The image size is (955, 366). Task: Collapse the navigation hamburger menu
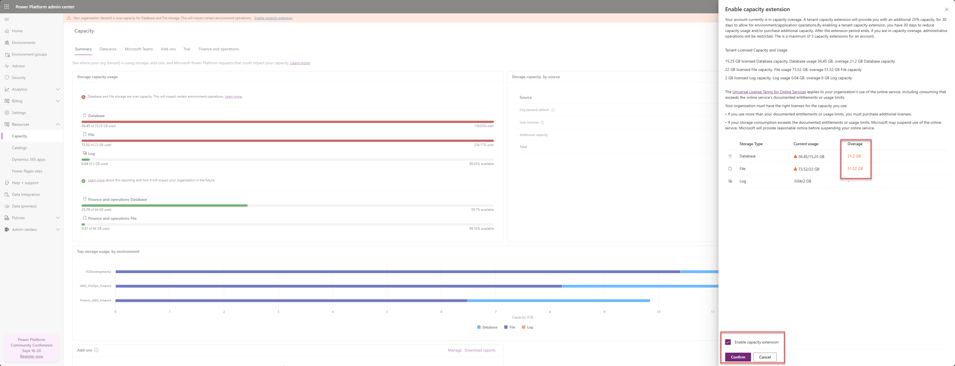pyautogui.click(x=7, y=19)
